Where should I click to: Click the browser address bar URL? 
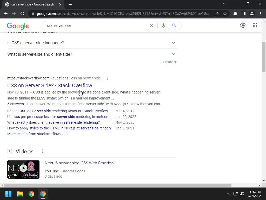coord(123,14)
